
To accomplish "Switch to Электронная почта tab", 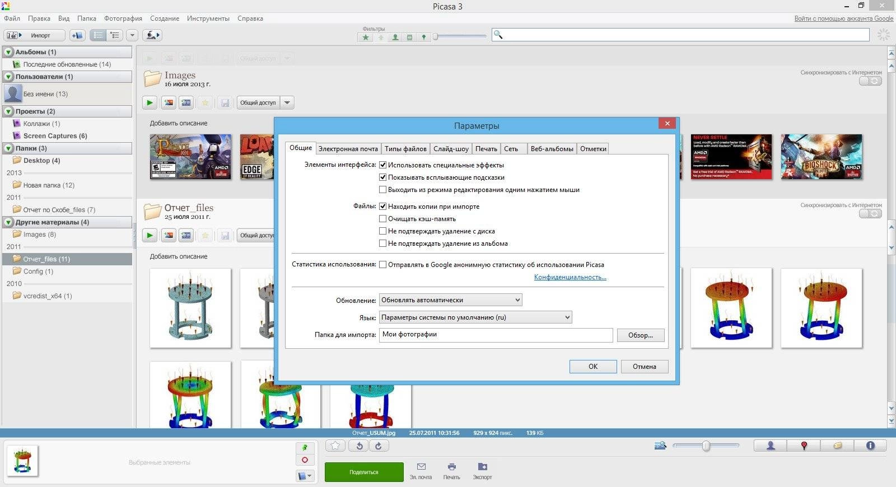I will point(348,149).
